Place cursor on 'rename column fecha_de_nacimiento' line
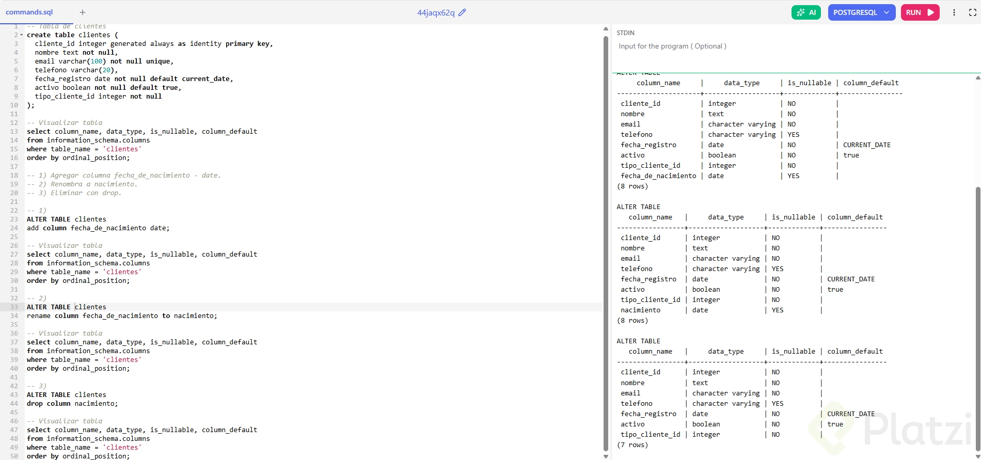The width and height of the screenshot is (981, 460). coord(122,316)
